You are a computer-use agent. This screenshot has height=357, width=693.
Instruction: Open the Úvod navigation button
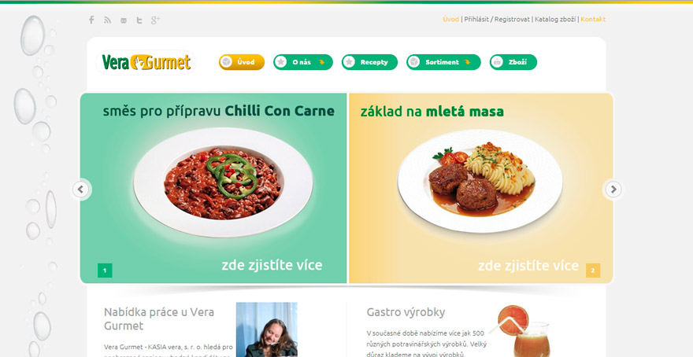(x=242, y=62)
